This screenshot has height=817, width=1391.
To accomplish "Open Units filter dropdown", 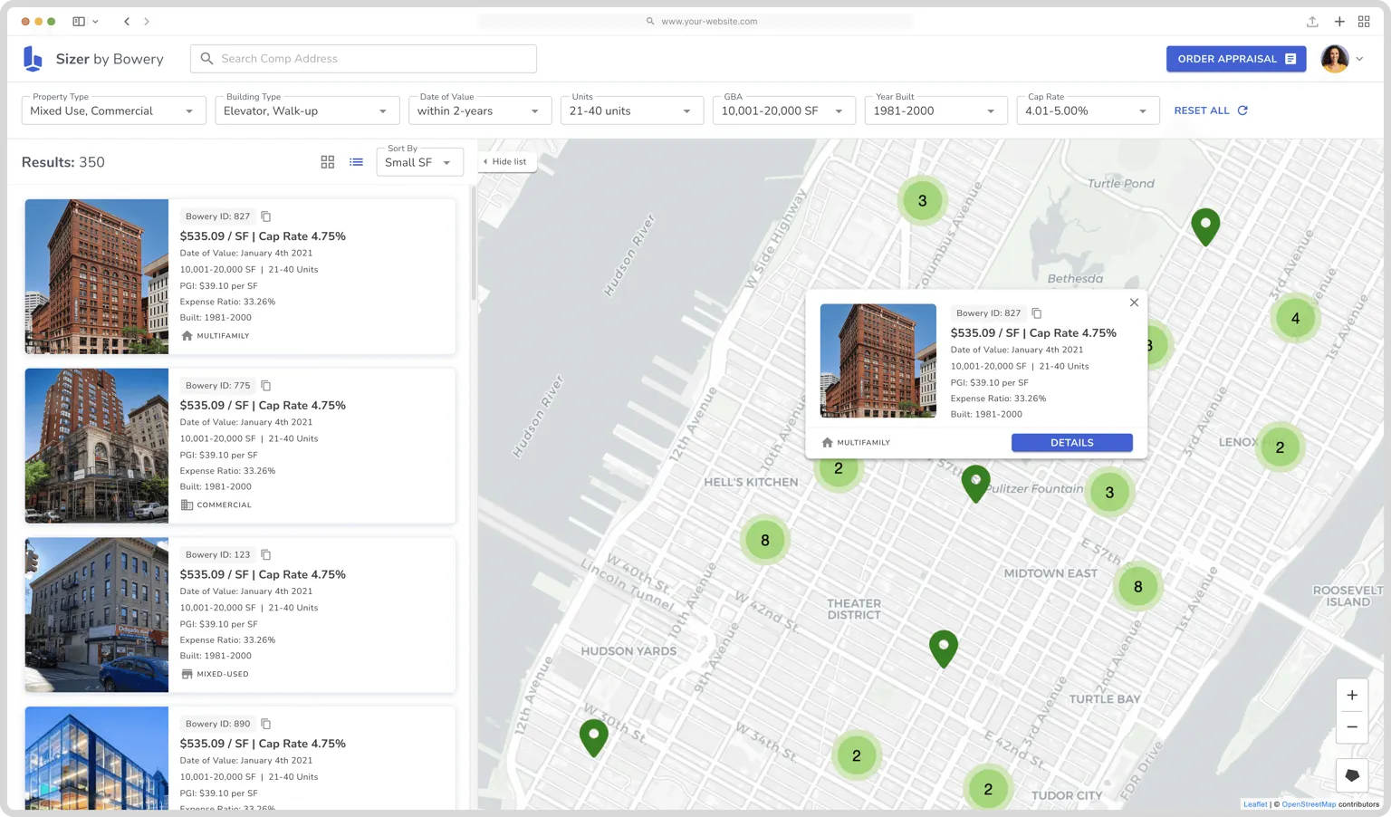I will [632, 111].
